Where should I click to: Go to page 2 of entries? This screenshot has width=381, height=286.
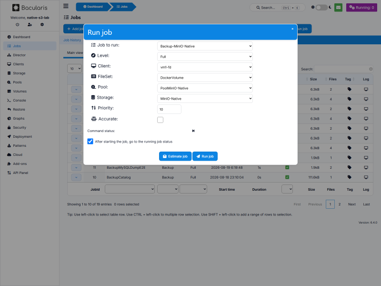coord(340,204)
